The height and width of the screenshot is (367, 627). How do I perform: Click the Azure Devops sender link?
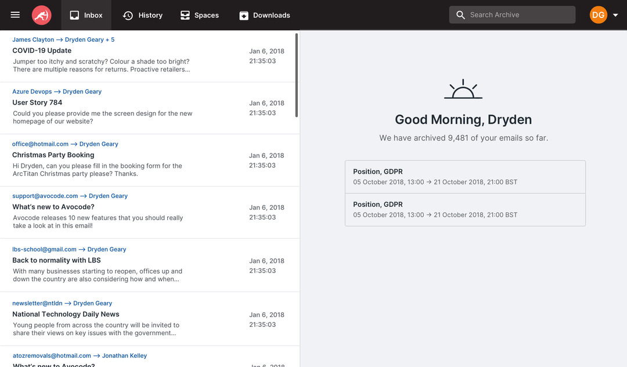[x=32, y=91]
